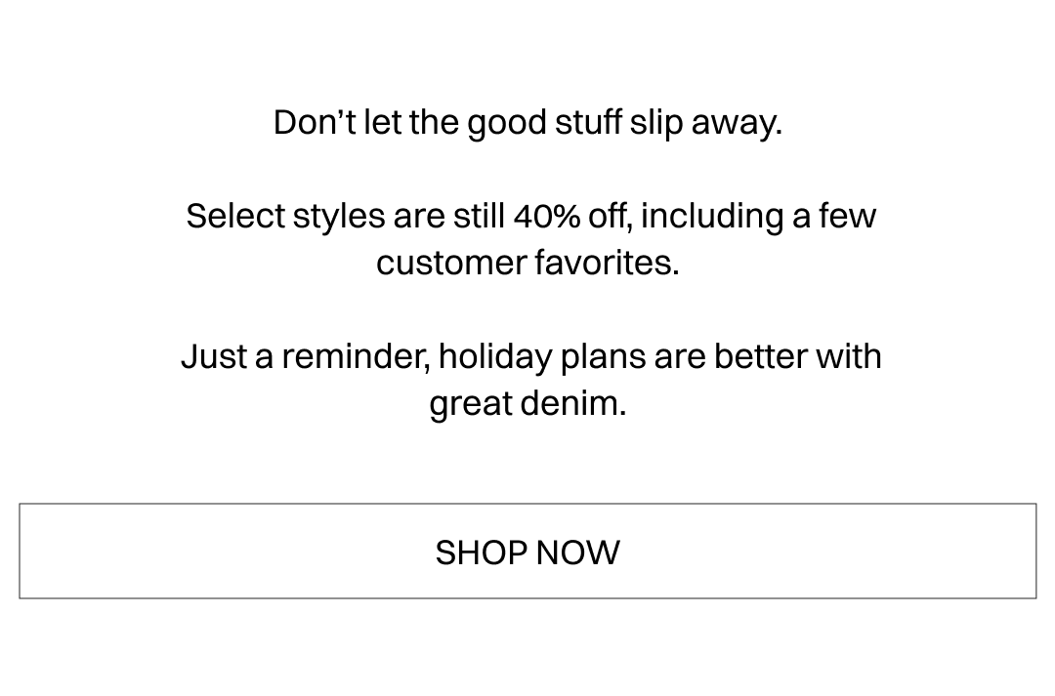Image resolution: width=1055 pixels, height=696 pixels.
Task: Click the "40%" discount text
Action: pyautogui.click(x=547, y=216)
